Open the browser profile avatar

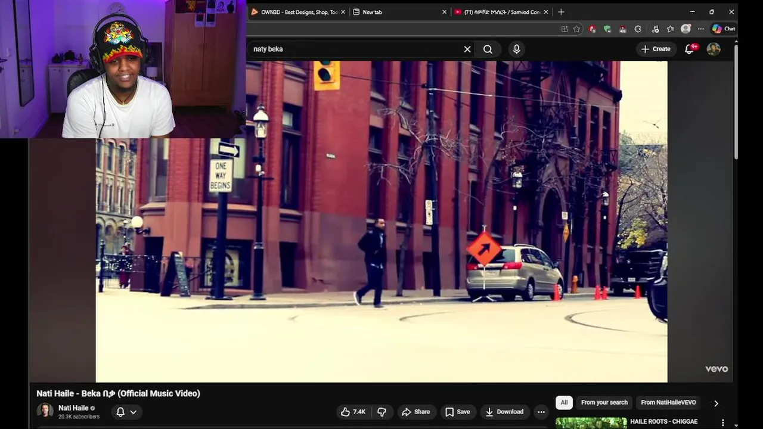(686, 29)
